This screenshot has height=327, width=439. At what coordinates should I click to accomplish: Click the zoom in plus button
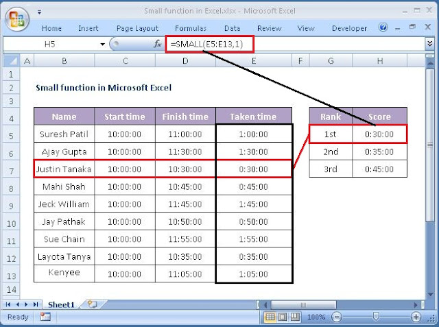pos(416,317)
